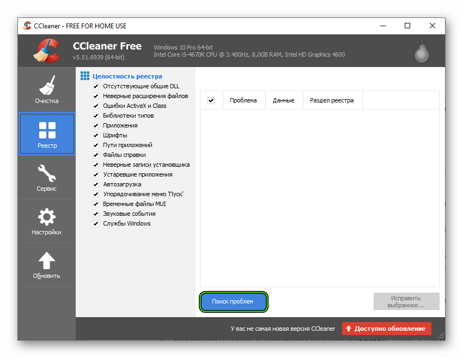Click Исправить выбранное button
The height and width of the screenshot is (358, 463).
[x=406, y=301]
